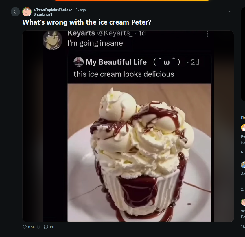The height and width of the screenshot is (237, 245).
Task: Click the My Beautiful Life avatar
Action: point(79,62)
